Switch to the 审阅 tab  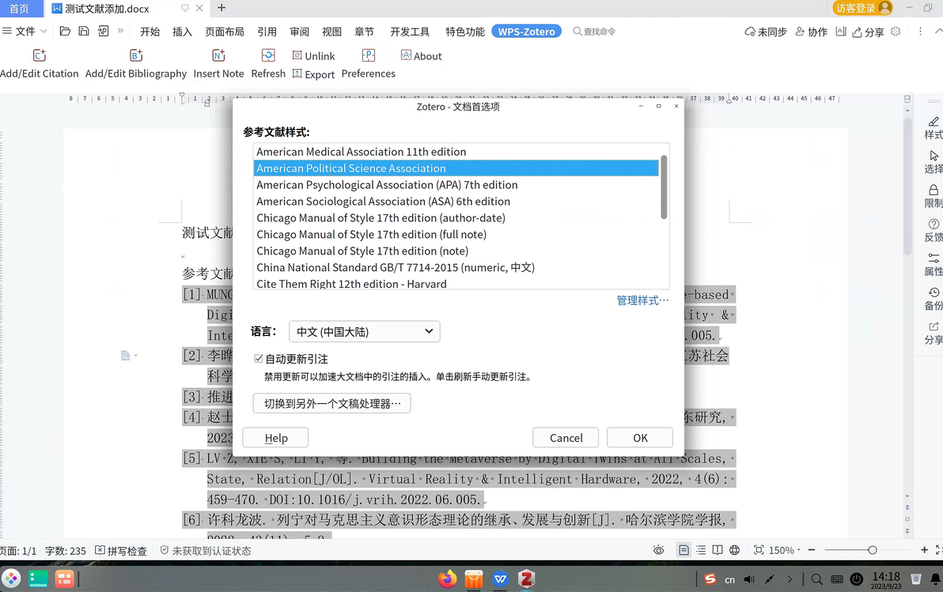point(300,32)
